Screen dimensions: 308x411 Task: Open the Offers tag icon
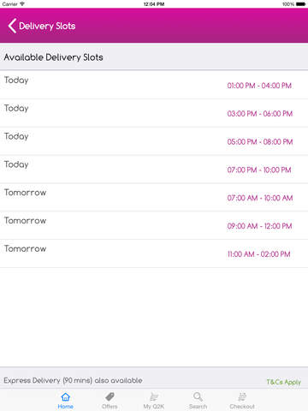coord(110,397)
